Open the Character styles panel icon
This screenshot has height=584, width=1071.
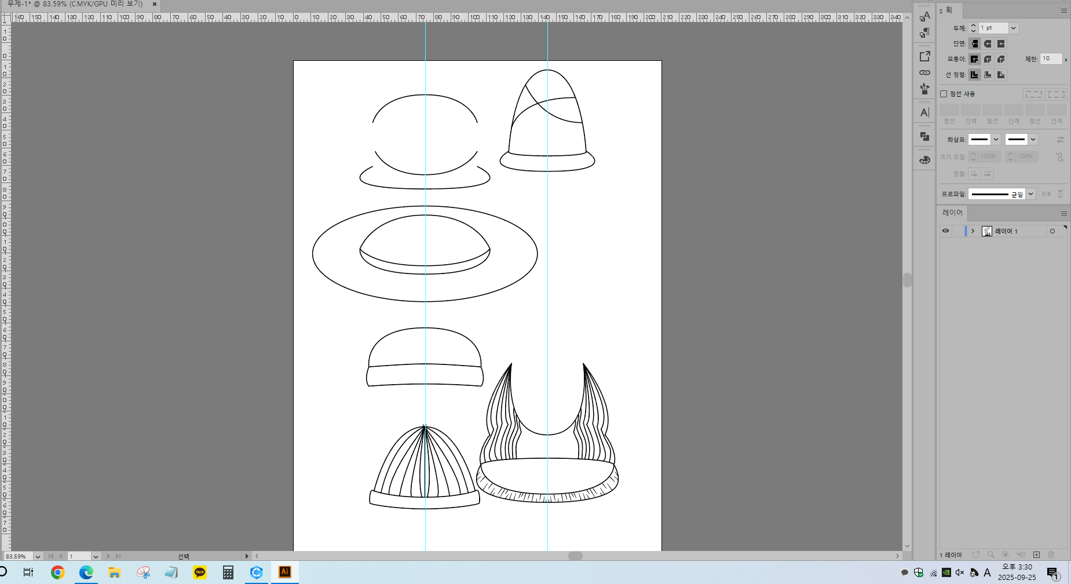[924, 16]
